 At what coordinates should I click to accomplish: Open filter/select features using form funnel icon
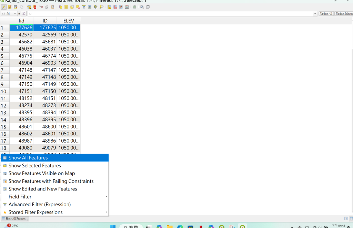(x=84, y=7)
